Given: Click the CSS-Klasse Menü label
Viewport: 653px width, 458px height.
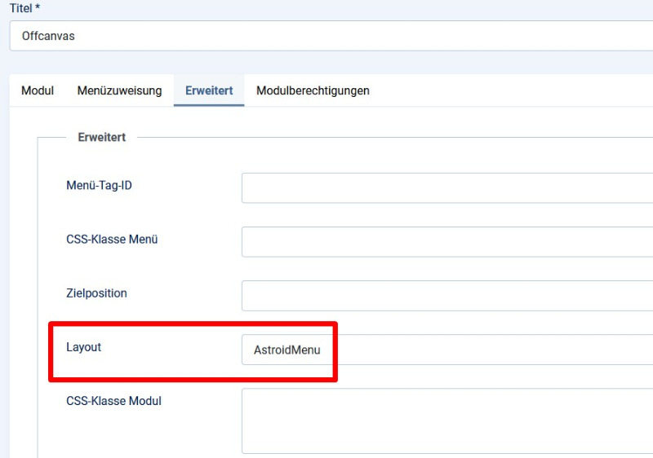Looking at the screenshot, I should (x=112, y=240).
